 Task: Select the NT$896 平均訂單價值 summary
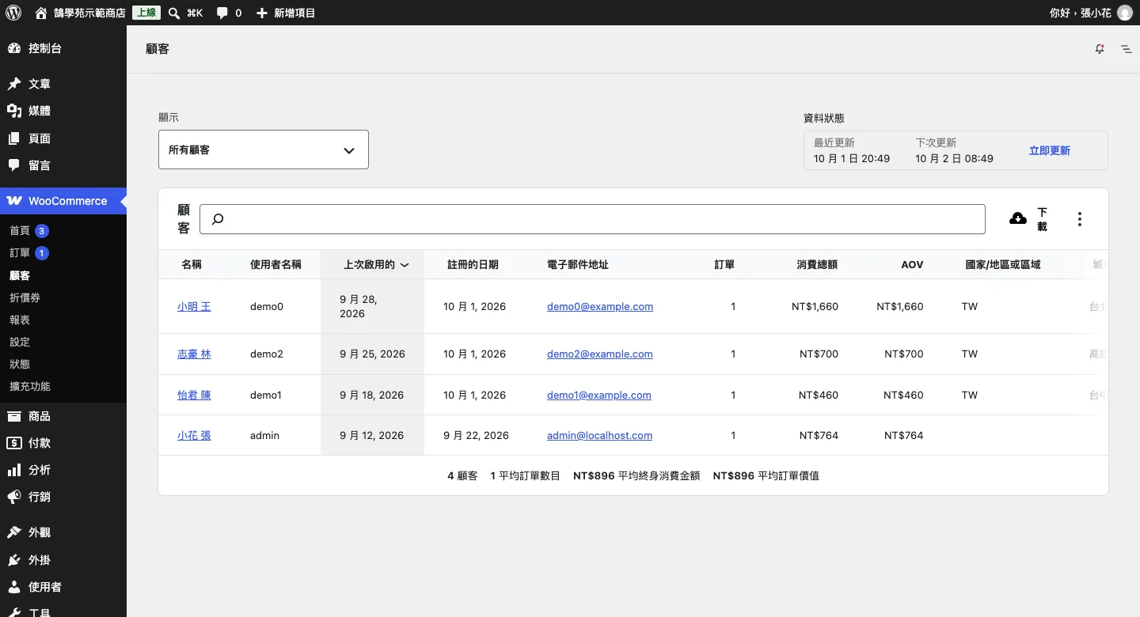tap(766, 476)
